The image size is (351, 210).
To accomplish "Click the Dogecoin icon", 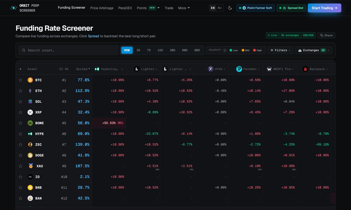I will tap(30, 155).
